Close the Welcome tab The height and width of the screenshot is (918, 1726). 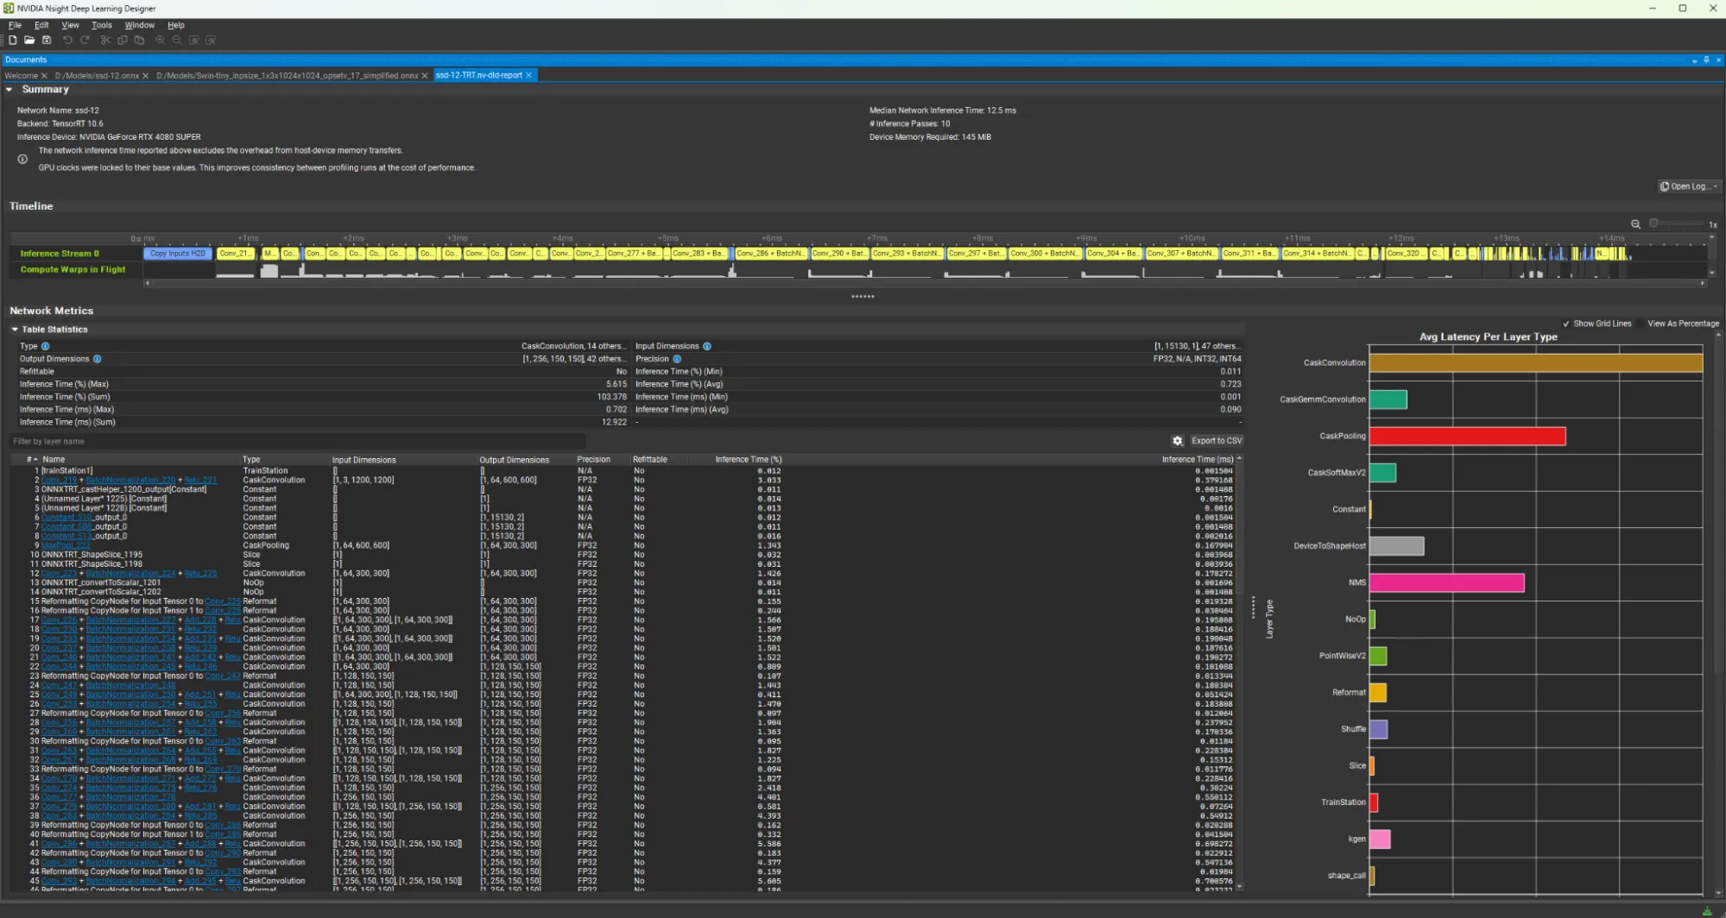(x=44, y=76)
